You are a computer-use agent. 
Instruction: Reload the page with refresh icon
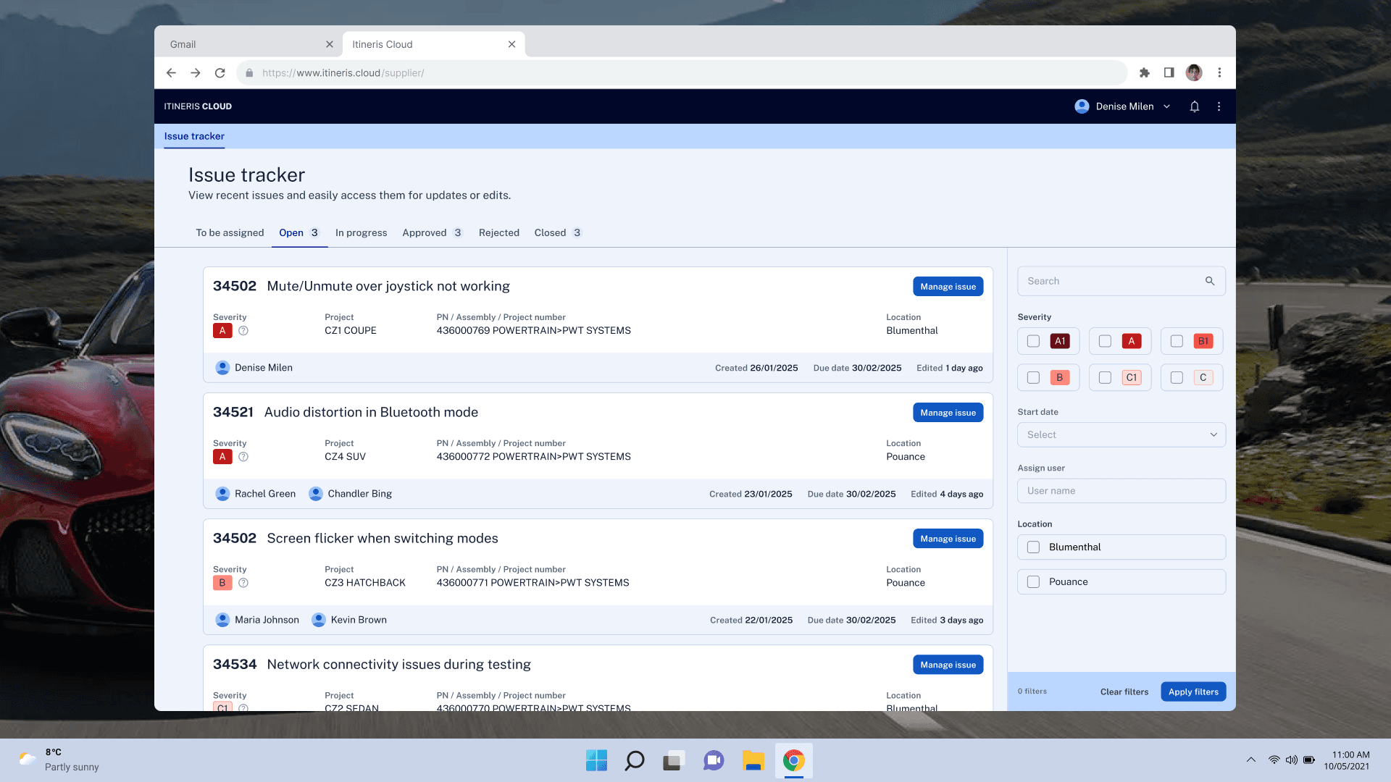coord(220,72)
